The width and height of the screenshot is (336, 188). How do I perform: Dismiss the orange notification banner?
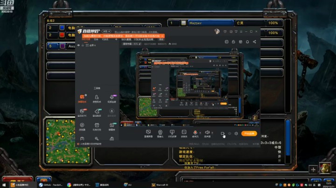pyautogui.click(x=162, y=36)
